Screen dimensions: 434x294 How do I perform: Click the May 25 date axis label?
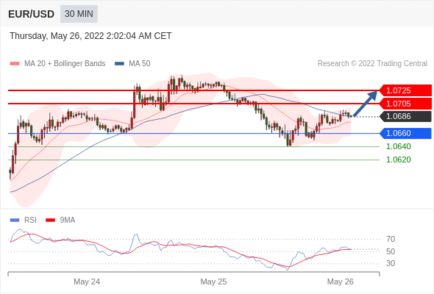click(213, 282)
